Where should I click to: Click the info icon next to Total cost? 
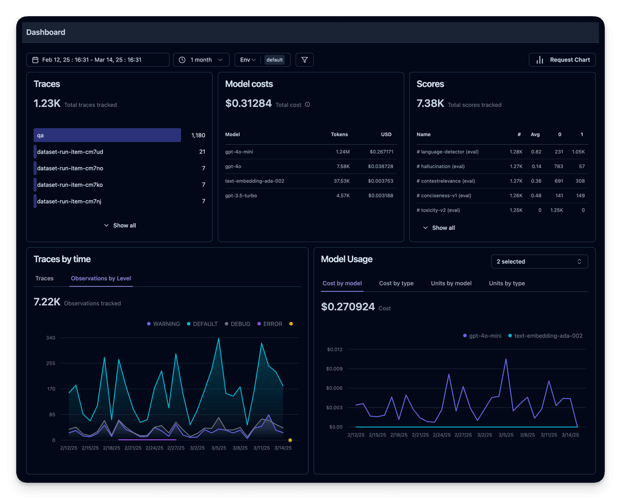pos(307,105)
